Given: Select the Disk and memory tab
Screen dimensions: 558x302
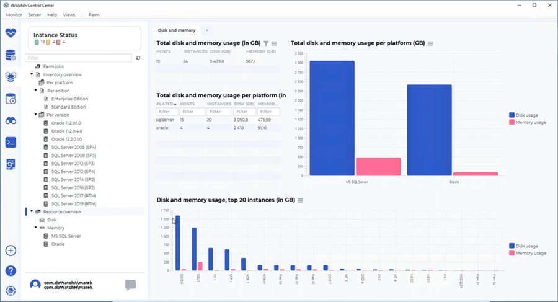Looking at the screenshot, I should [x=177, y=30].
